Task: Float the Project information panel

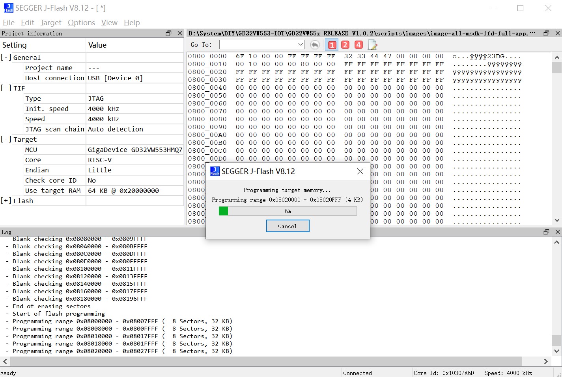Action: pyautogui.click(x=168, y=33)
